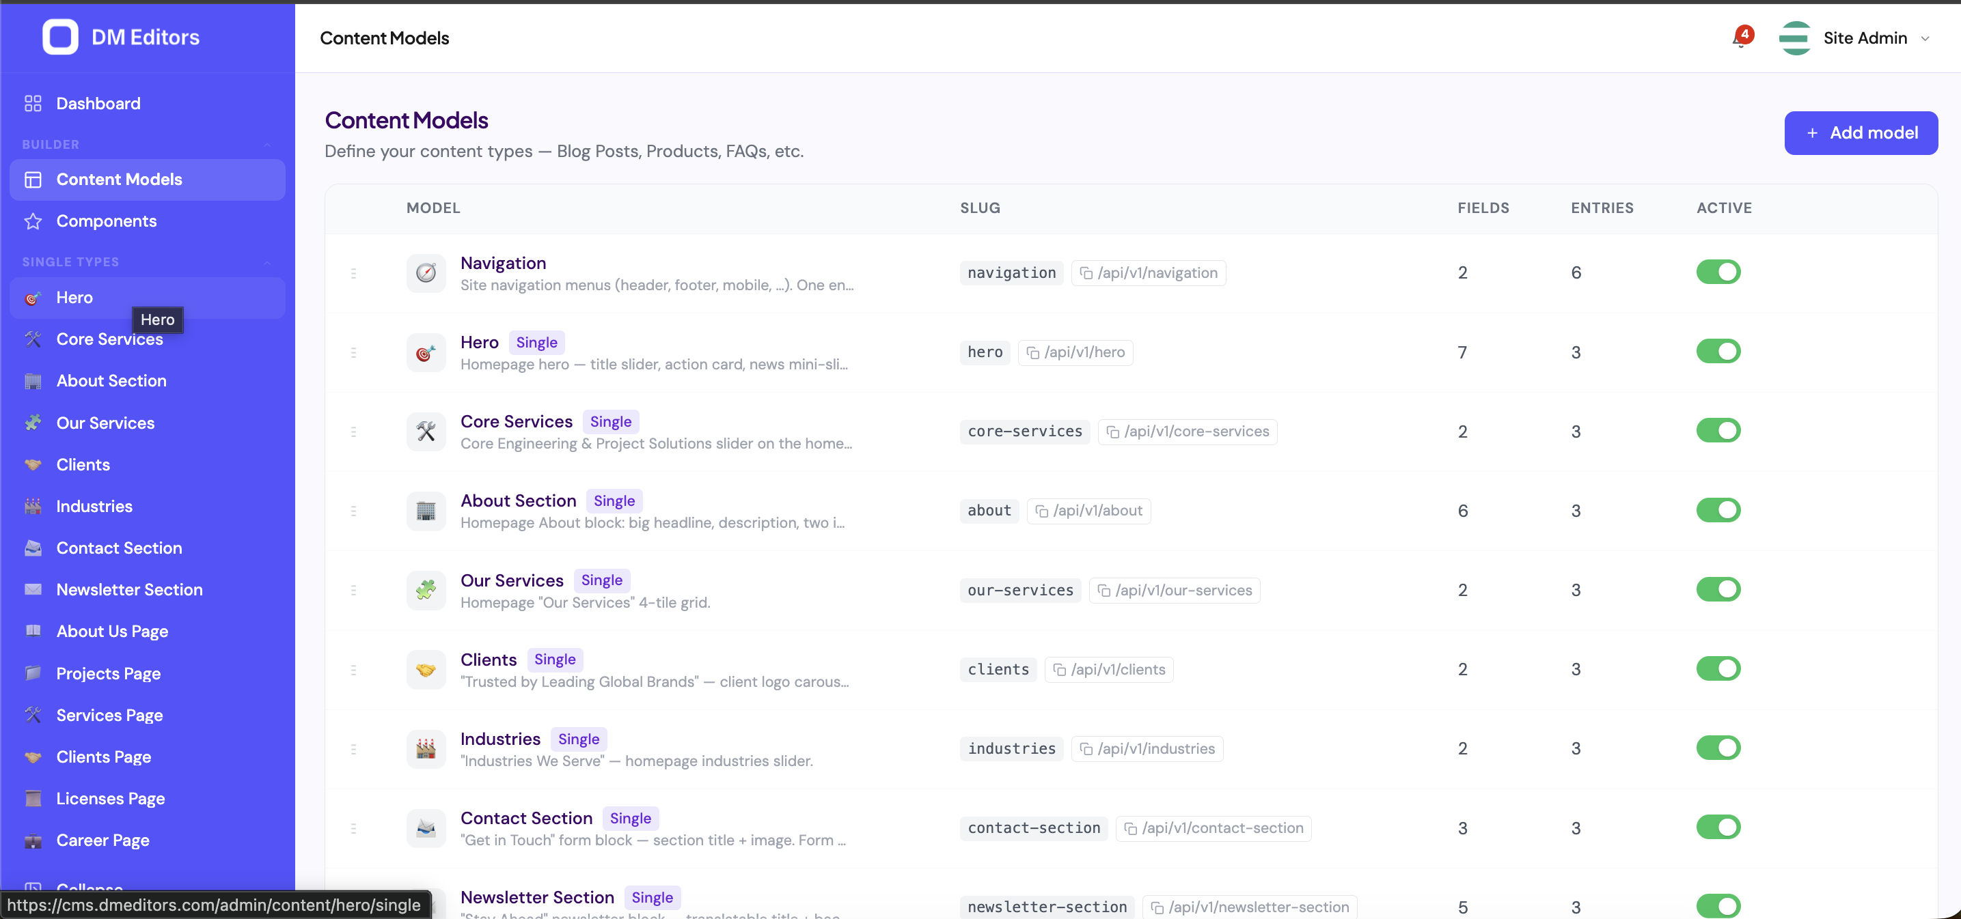Open Clients Page in sidebar
Image resolution: width=1961 pixels, height=919 pixels.
(x=147, y=757)
